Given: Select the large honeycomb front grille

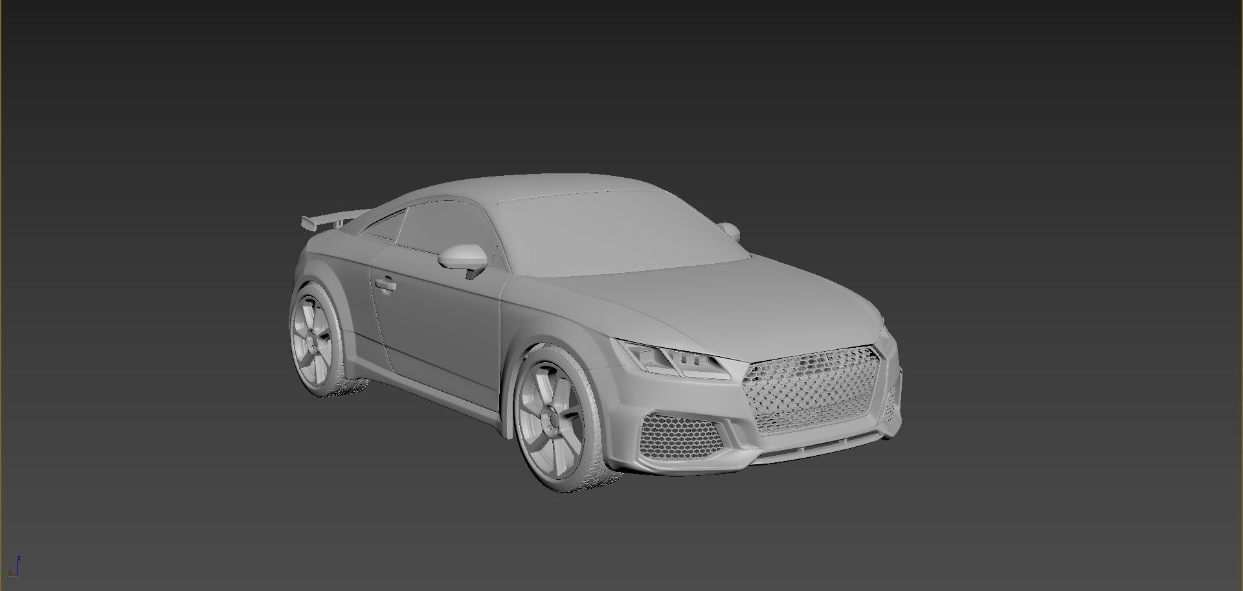Looking at the screenshot, I should pos(814,391).
